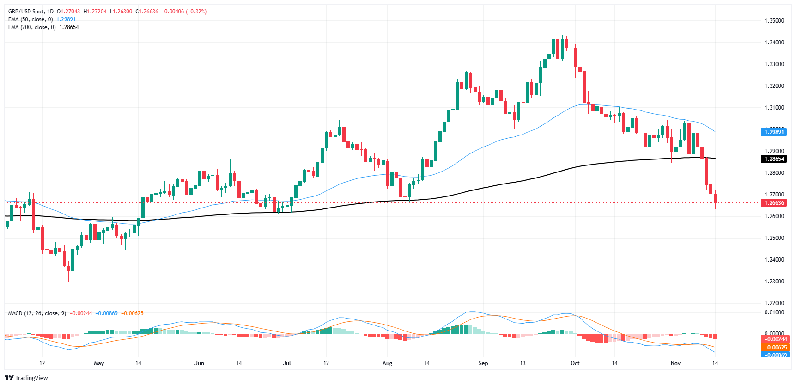Click the 1.35000 price axis label
The image size is (796, 386).
(x=774, y=21)
